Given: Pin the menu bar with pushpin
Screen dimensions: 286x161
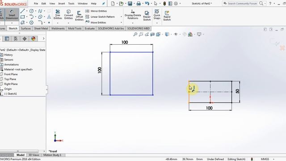Looking at the screenshot, I should pos(103,4).
